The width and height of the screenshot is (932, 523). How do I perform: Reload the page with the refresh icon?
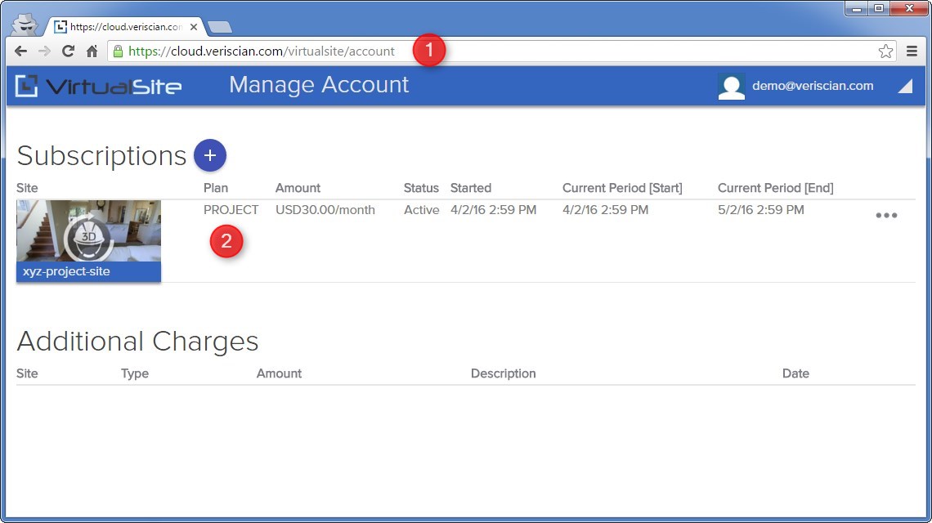coord(69,51)
